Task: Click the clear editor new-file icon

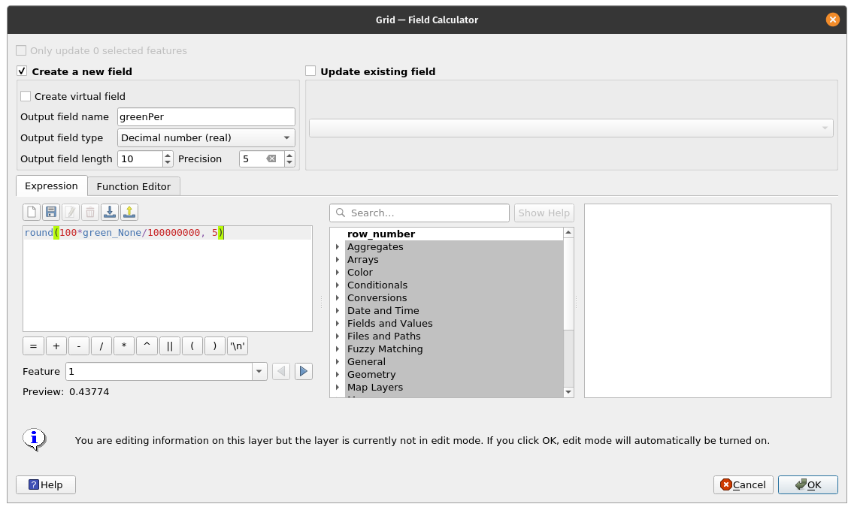Action: tap(32, 213)
